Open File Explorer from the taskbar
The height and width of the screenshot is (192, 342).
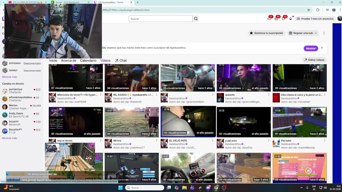click(x=184, y=188)
